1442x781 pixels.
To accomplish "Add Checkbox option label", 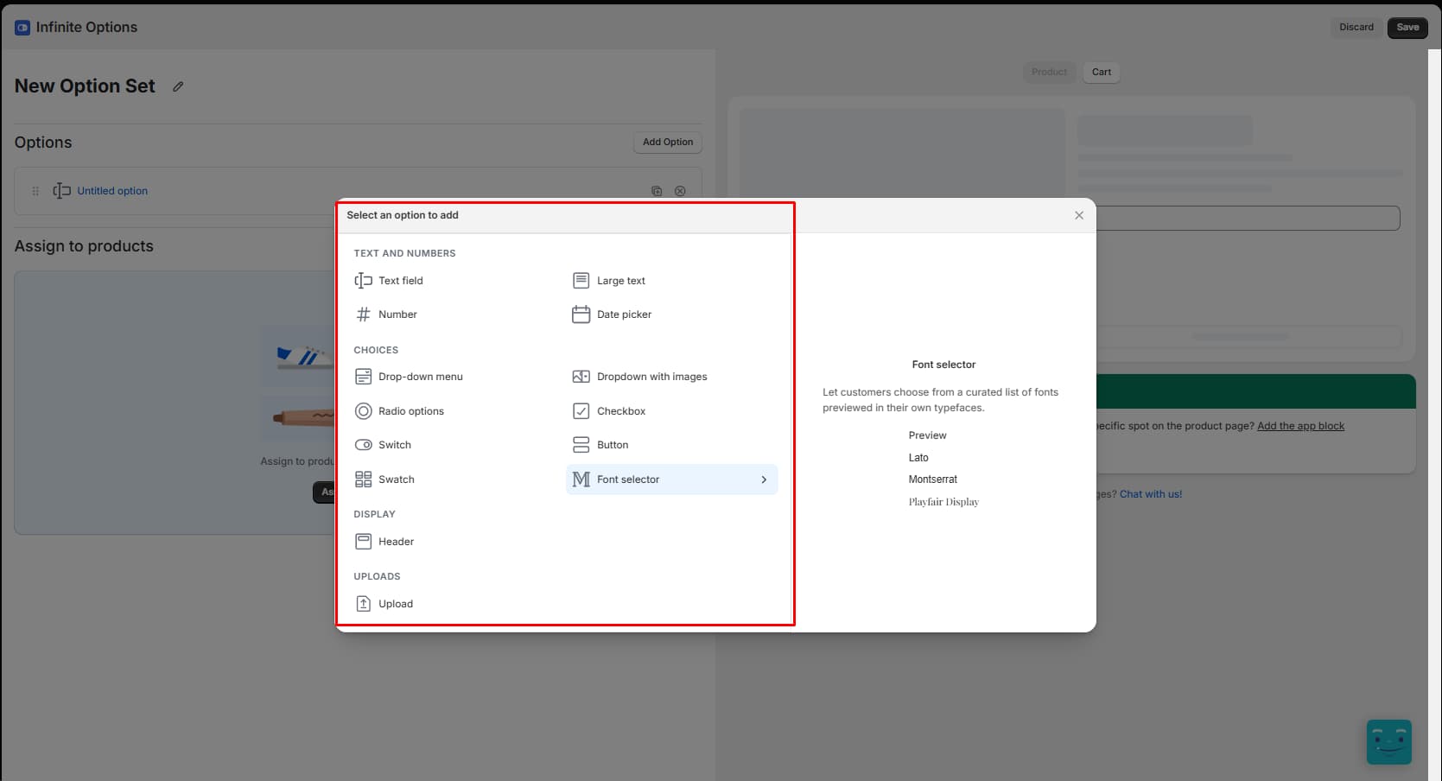I will click(621, 411).
